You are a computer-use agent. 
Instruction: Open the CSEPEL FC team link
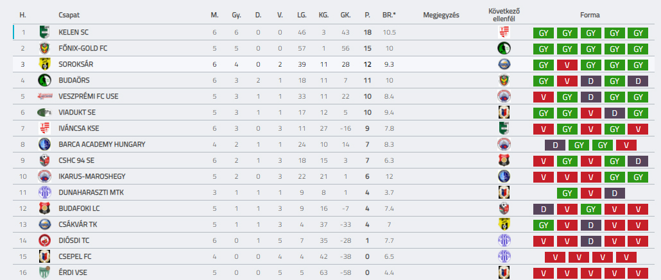point(74,256)
